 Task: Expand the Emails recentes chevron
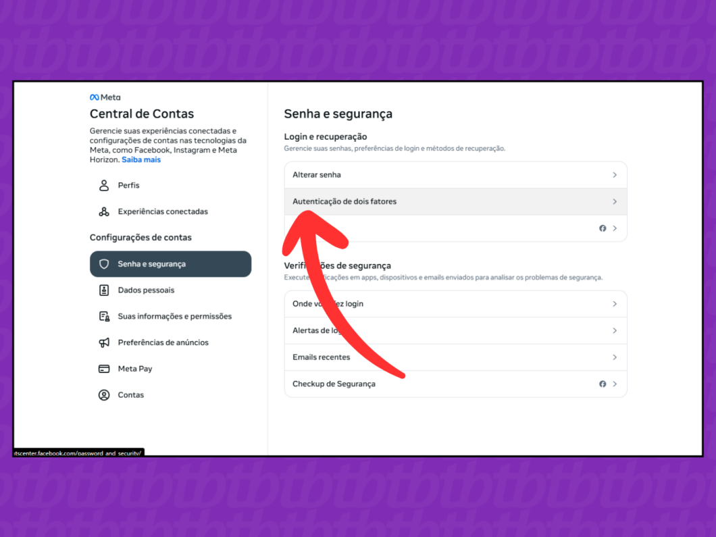(615, 357)
